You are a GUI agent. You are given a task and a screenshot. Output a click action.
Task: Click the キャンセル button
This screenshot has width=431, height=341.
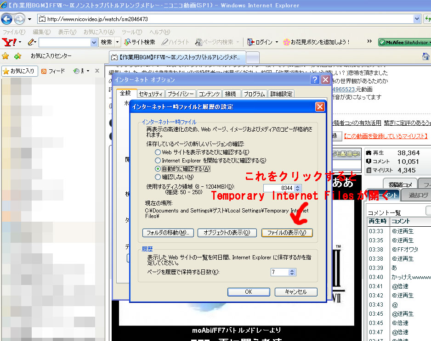pos(296,292)
